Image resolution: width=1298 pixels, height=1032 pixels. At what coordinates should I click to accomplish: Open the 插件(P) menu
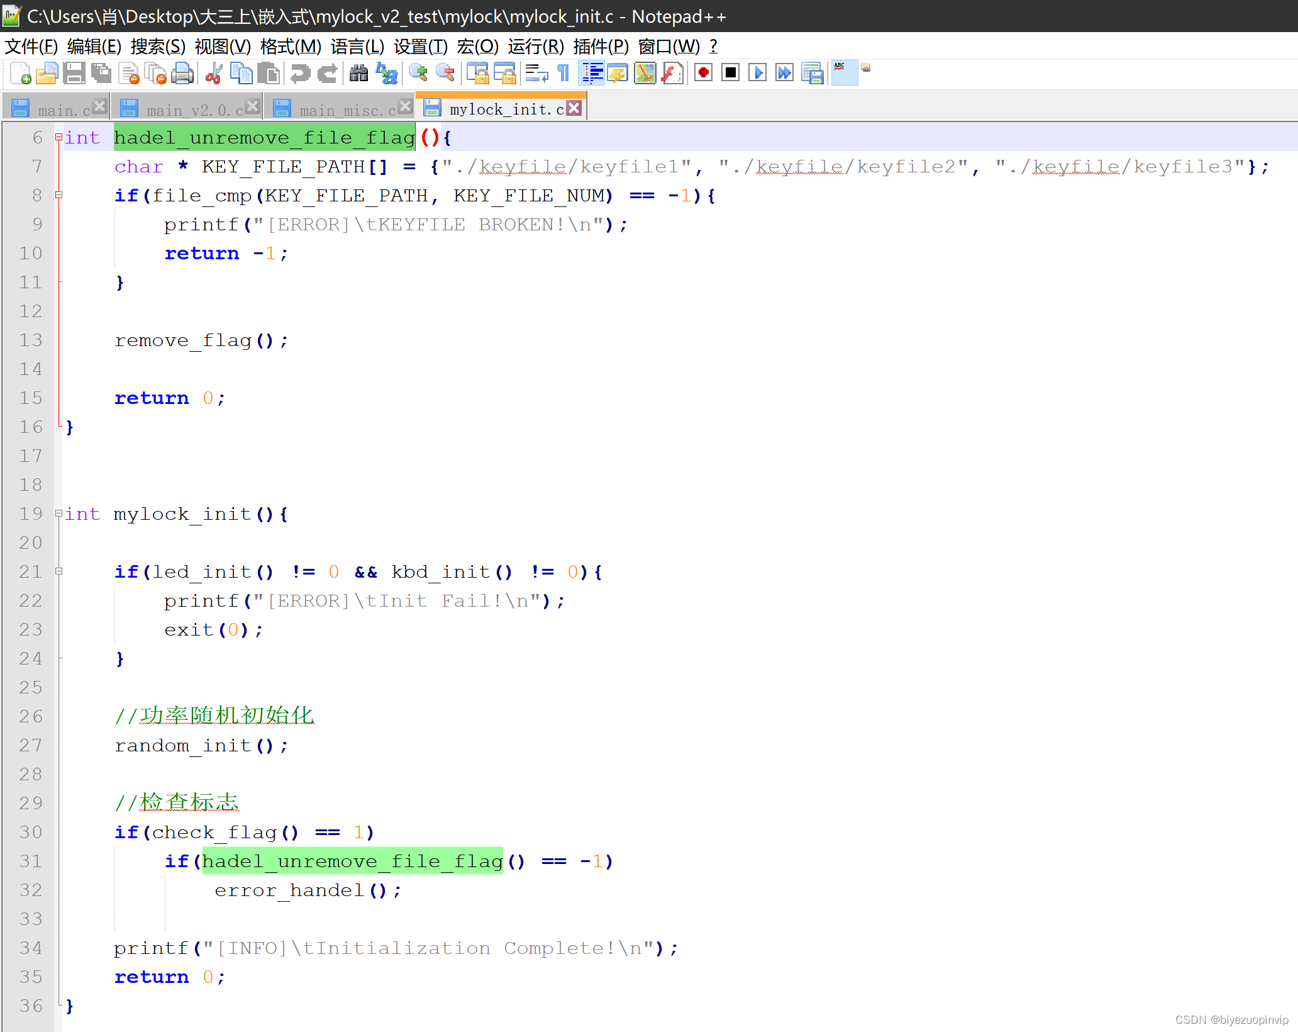click(601, 47)
